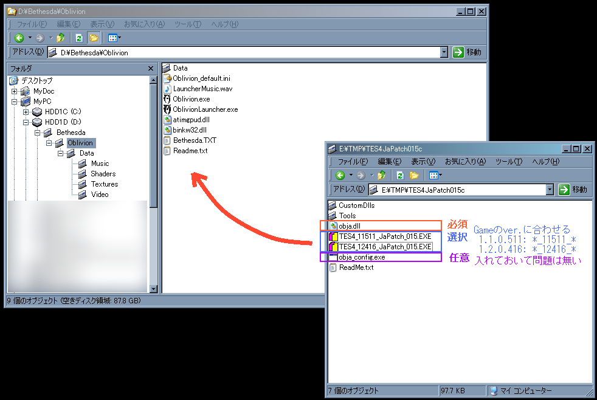Viewport: 597px width, 400px height.
Task: Click the Refresh icon in the TES4JaPatch015c window
Action: pyautogui.click(x=400, y=175)
